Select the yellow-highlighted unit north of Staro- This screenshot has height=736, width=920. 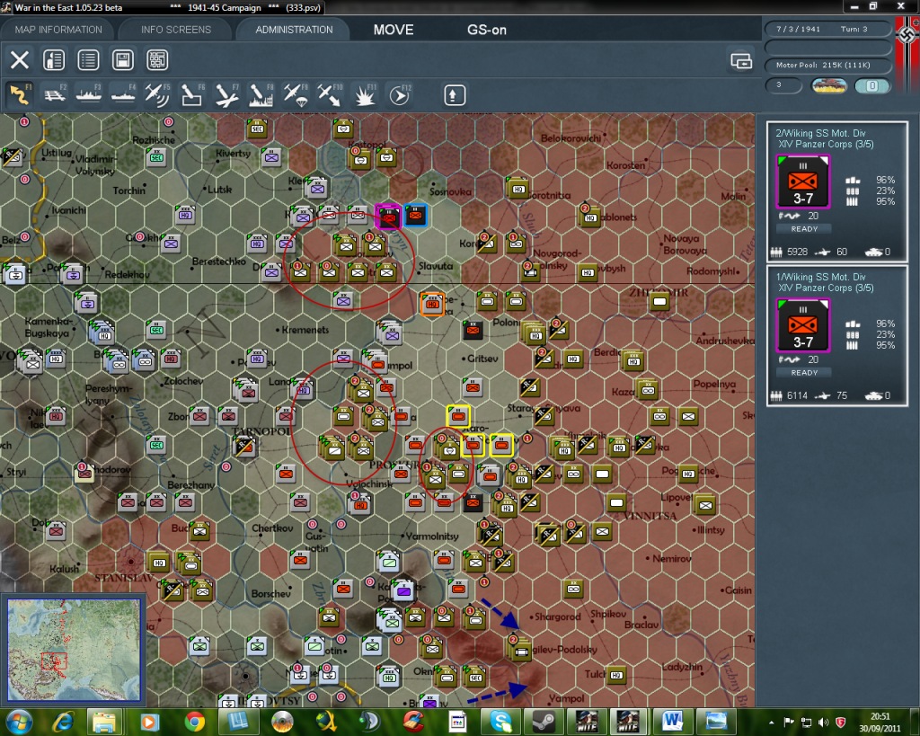point(458,416)
